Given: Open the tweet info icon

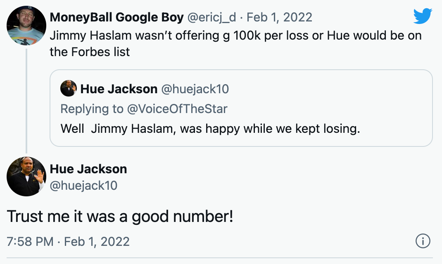Looking at the screenshot, I should [x=423, y=241].
